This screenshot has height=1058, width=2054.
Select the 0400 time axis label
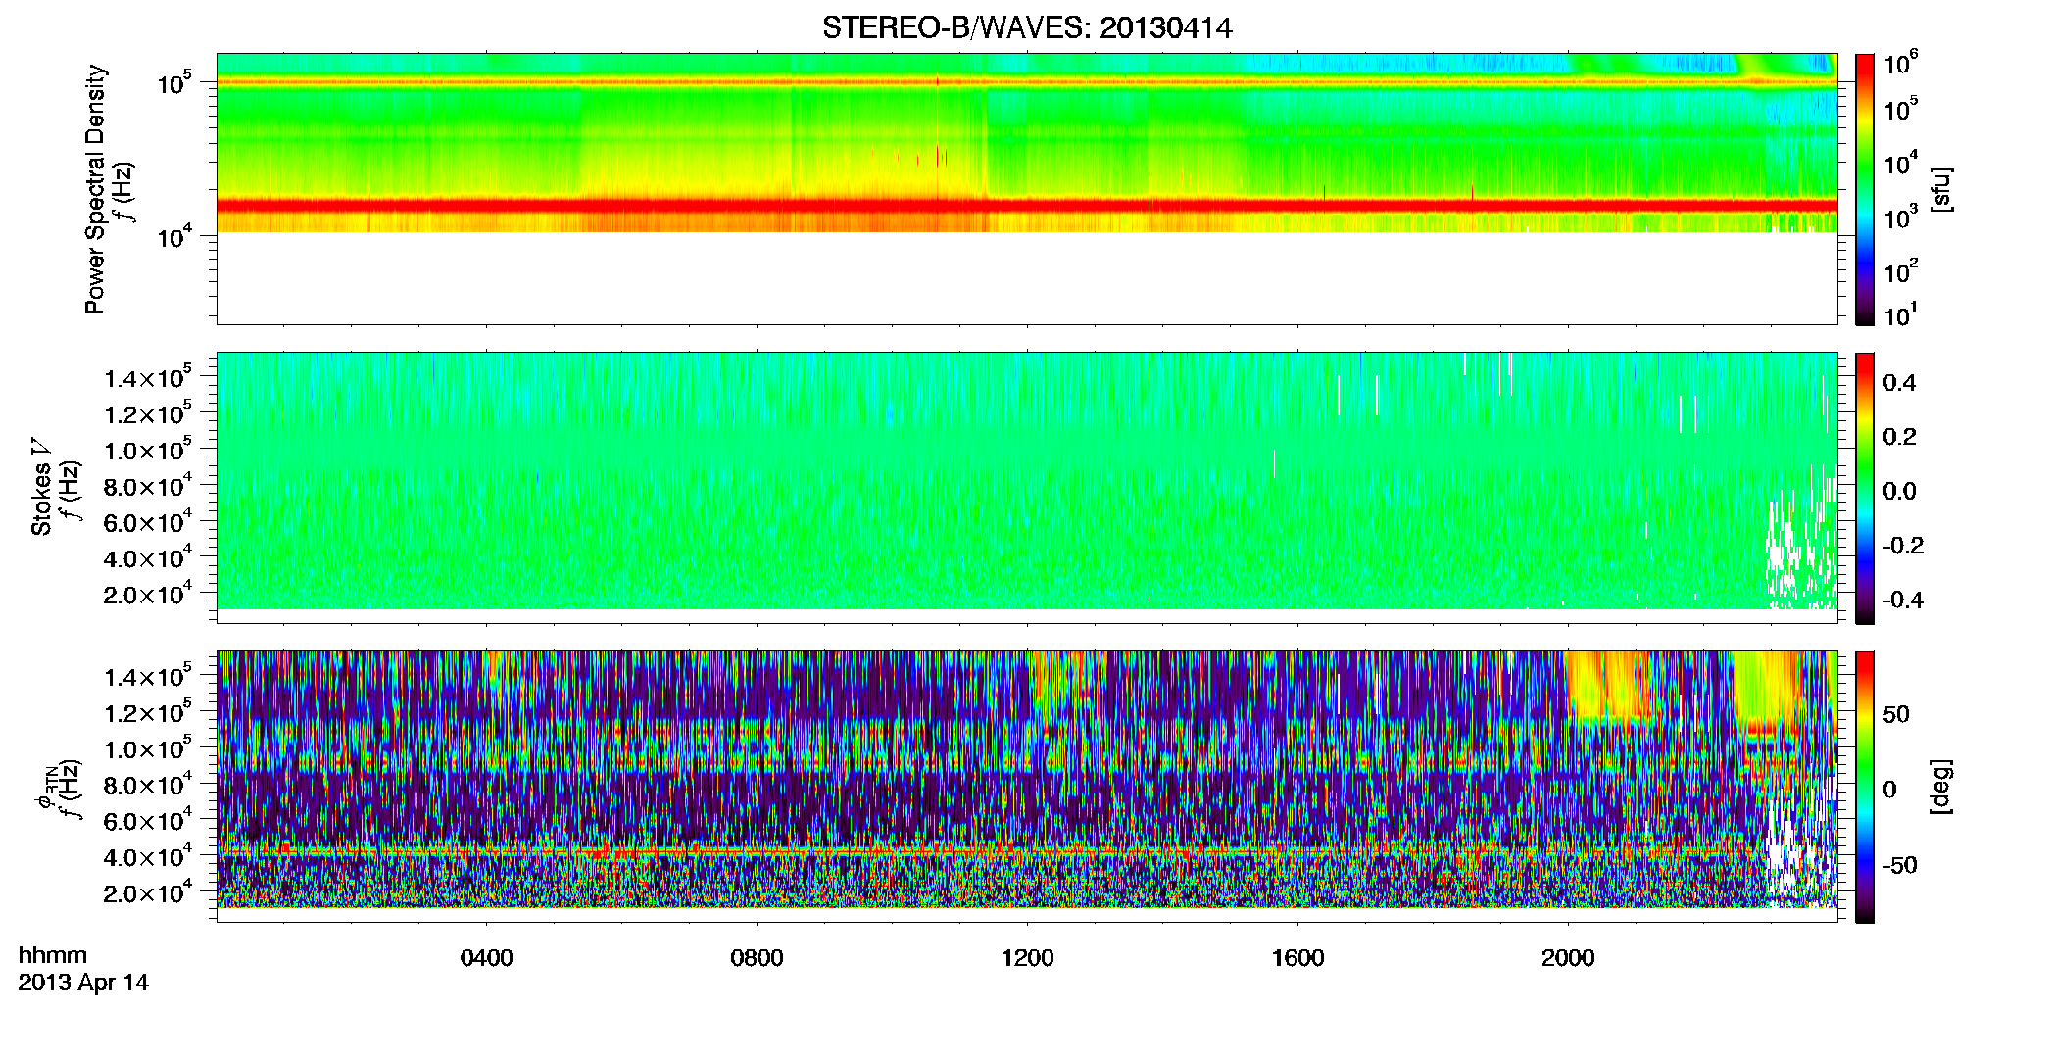coord(487,958)
